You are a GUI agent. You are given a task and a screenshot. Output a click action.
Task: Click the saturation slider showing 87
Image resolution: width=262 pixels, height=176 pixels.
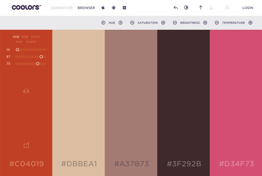tap(30, 57)
